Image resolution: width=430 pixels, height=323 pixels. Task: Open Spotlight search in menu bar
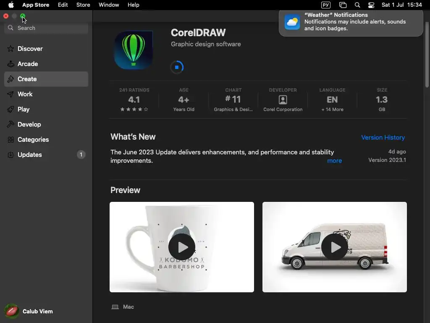tap(357, 5)
